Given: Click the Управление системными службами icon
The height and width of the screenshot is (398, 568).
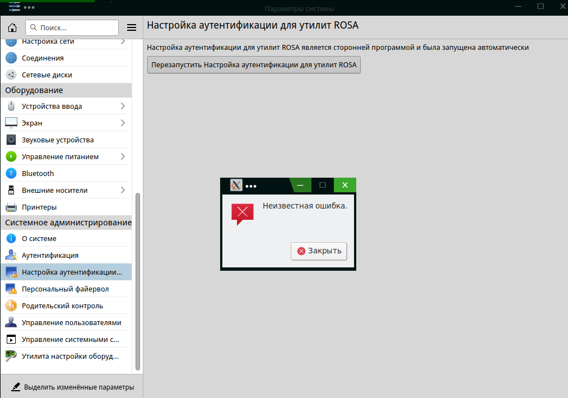Looking at the screenshot, I should pos(11,339).
